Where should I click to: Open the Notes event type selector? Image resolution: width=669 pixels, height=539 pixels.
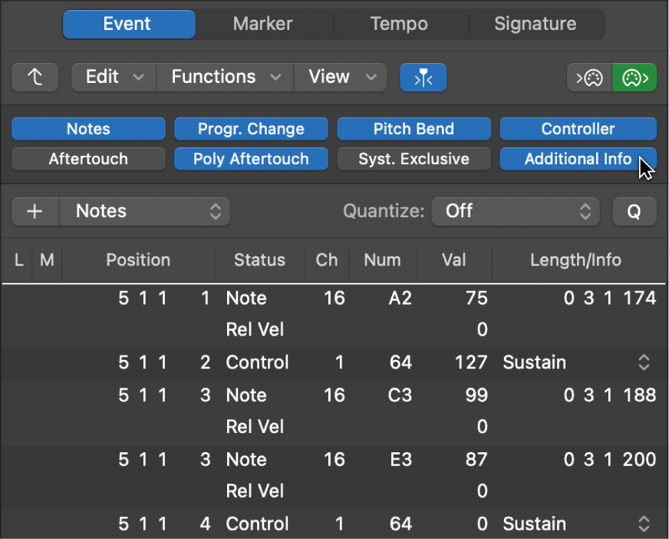[144, 211]
